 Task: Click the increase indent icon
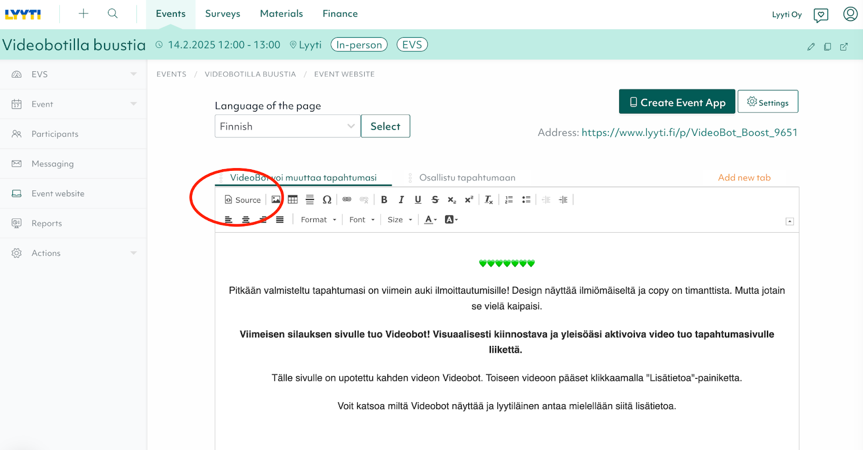pyautogui.click(x=563, y=199)
